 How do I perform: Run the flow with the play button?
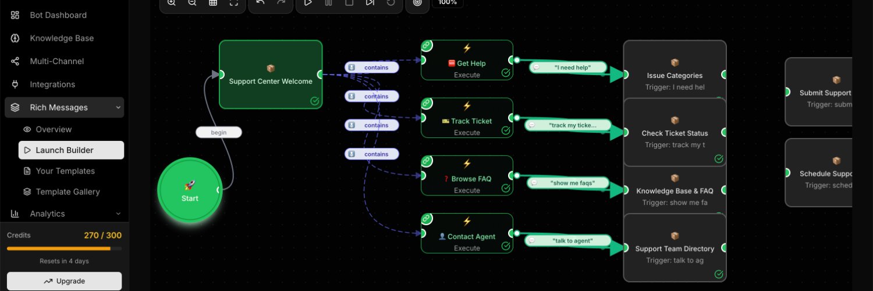[308, 2]
